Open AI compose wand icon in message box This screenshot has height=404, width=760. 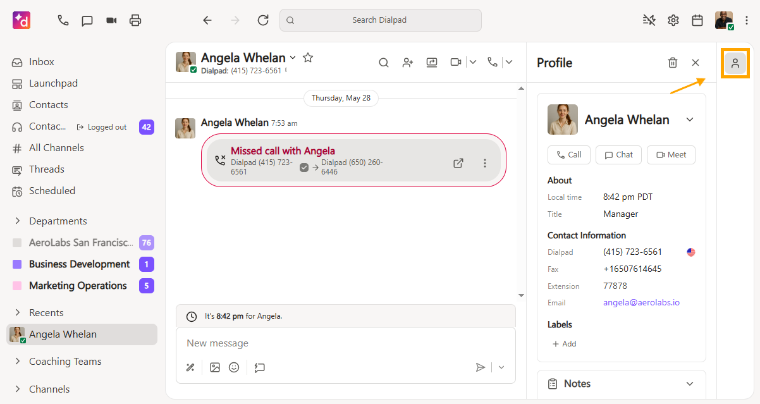tap(190, 367)
